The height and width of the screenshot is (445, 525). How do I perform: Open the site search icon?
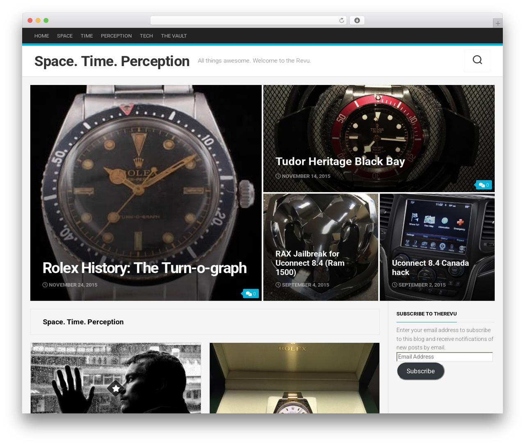pyautogui.click(x=477, y=60)
